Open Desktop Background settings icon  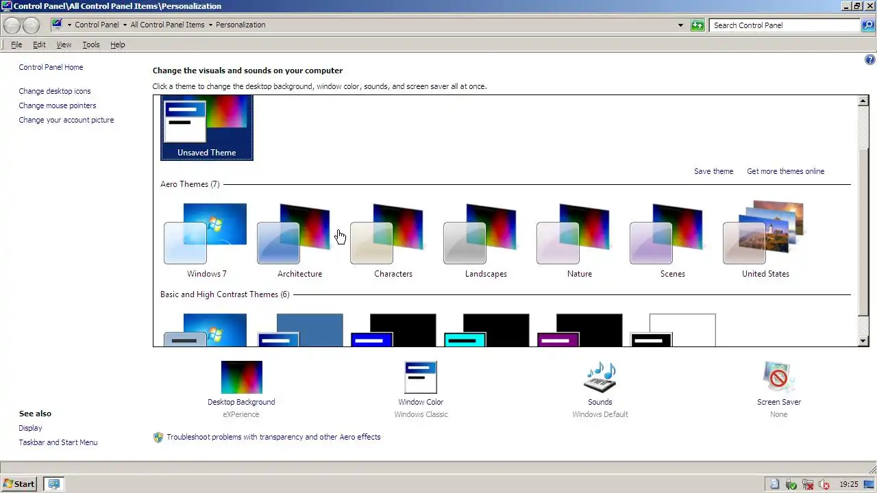pyautogui.click(x=241, y=377)
